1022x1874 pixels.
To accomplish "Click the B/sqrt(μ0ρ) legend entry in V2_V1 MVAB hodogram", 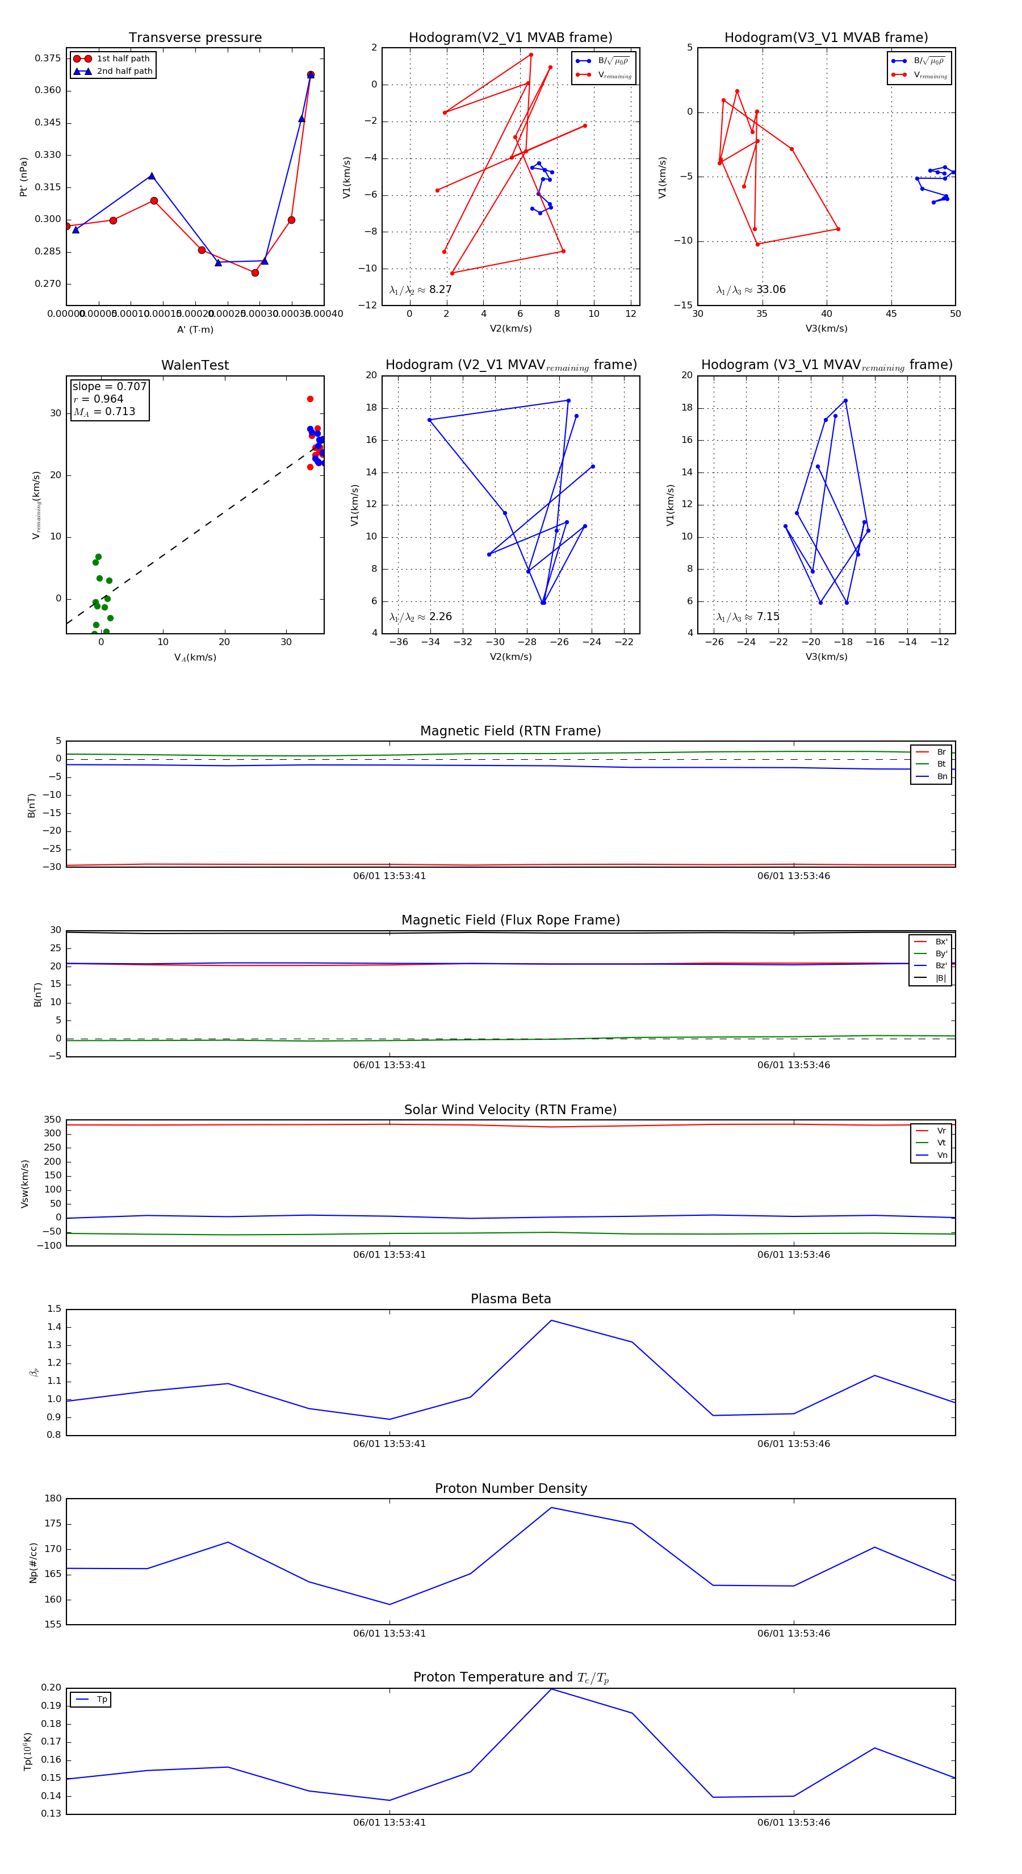I will click(604, 61).
